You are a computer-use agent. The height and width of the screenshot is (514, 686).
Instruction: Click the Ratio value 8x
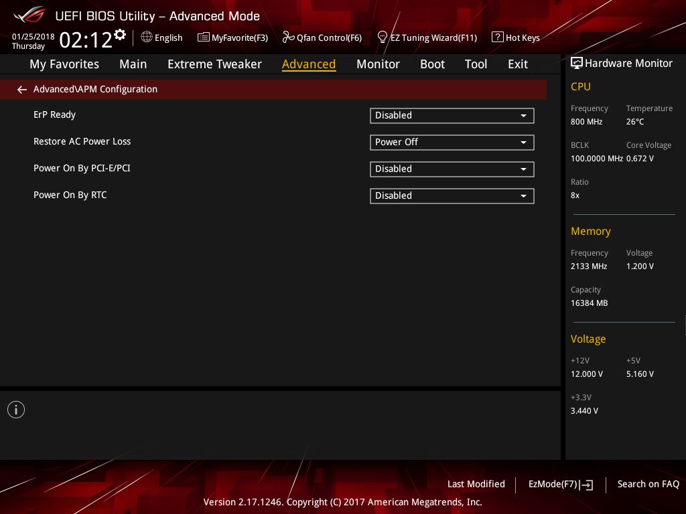tap(575, 195)
